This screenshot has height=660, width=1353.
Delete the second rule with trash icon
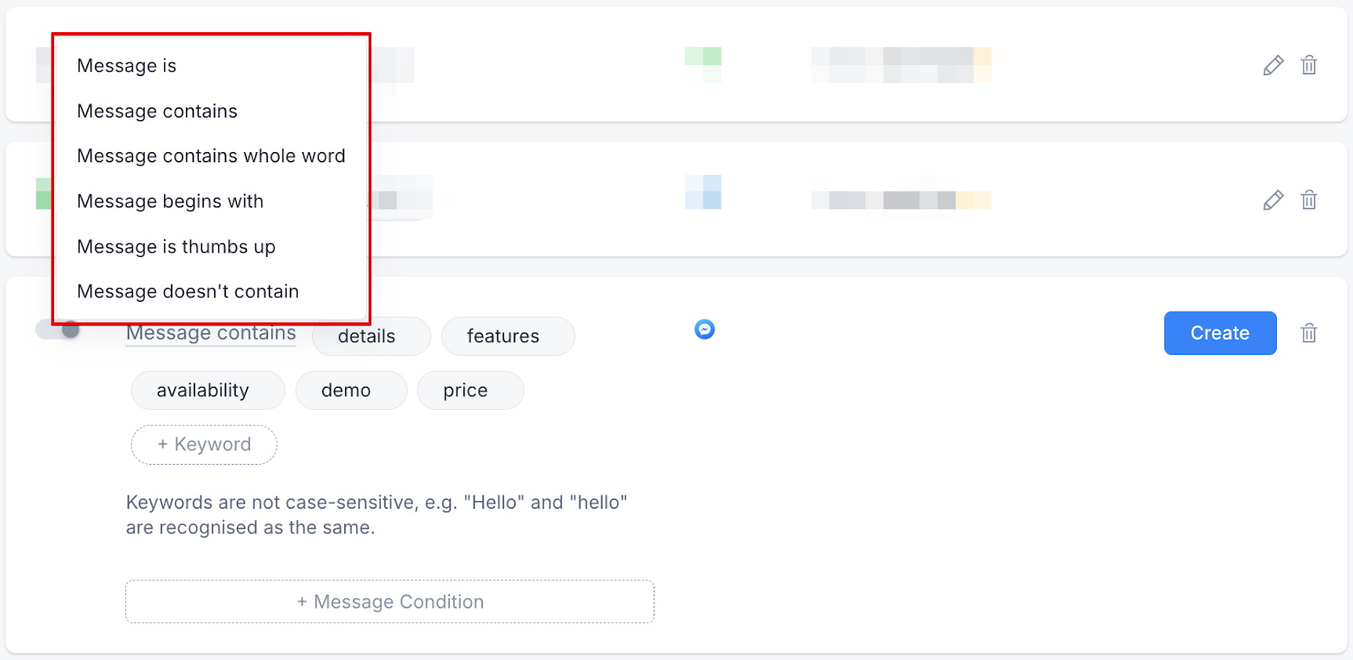[1308, 200]
